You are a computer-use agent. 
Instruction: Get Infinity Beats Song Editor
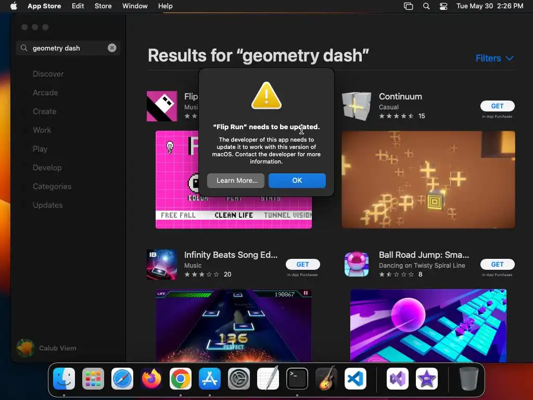(x=302, y=264)
